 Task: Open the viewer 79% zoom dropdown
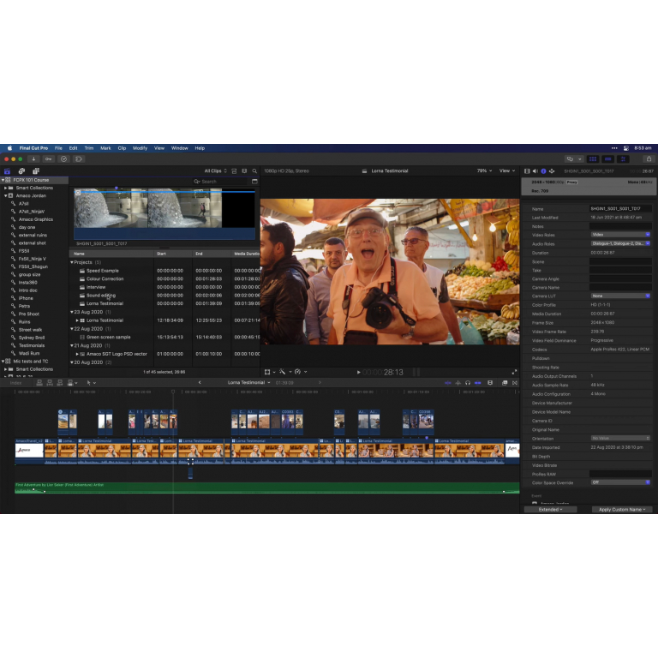tap(484, 170)
